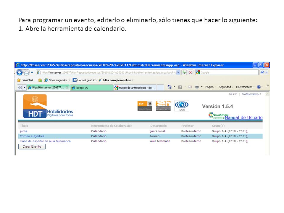The height and width of the screenshot is (213, 284).
Task: Click the junta local description cell
Action: [157, 131]
